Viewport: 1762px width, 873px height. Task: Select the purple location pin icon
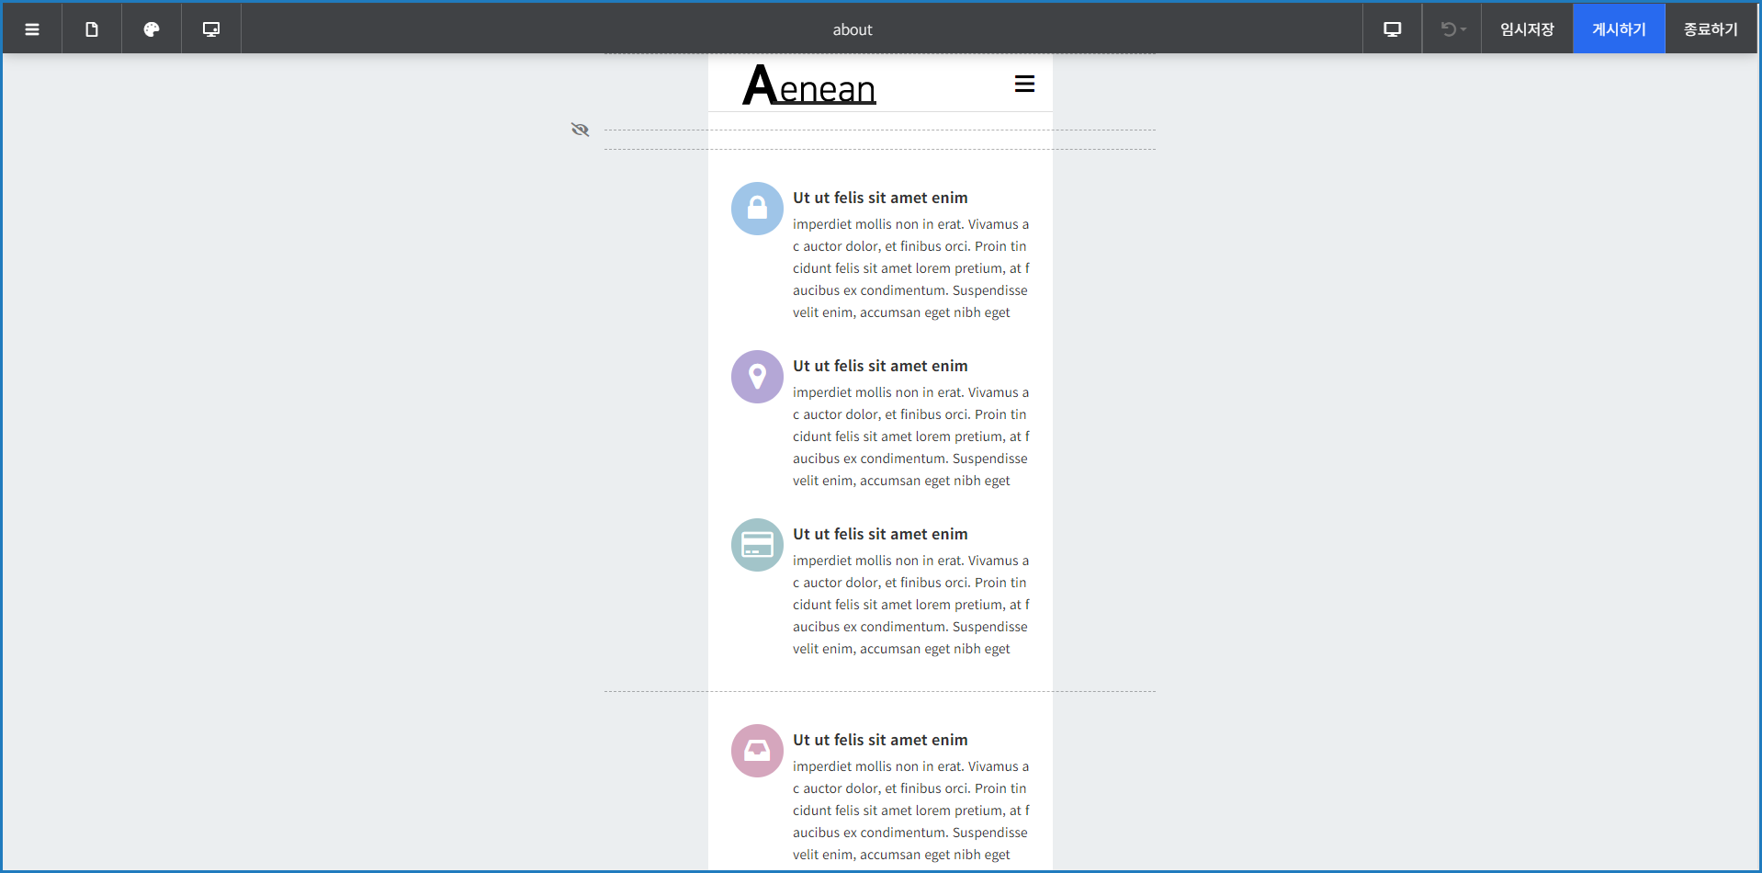(757, 377)
